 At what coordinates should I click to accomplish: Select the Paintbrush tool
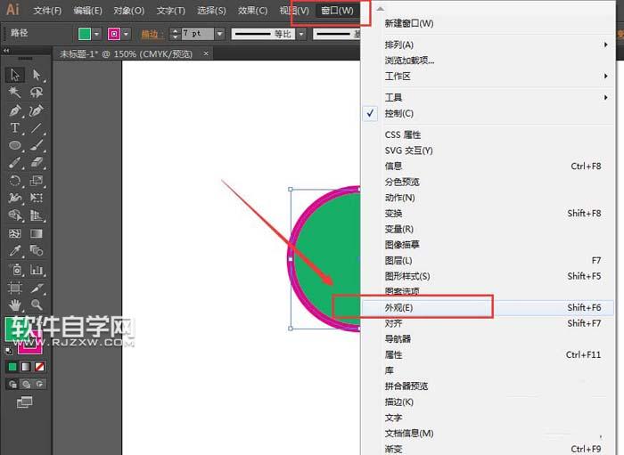coord(37,145)
